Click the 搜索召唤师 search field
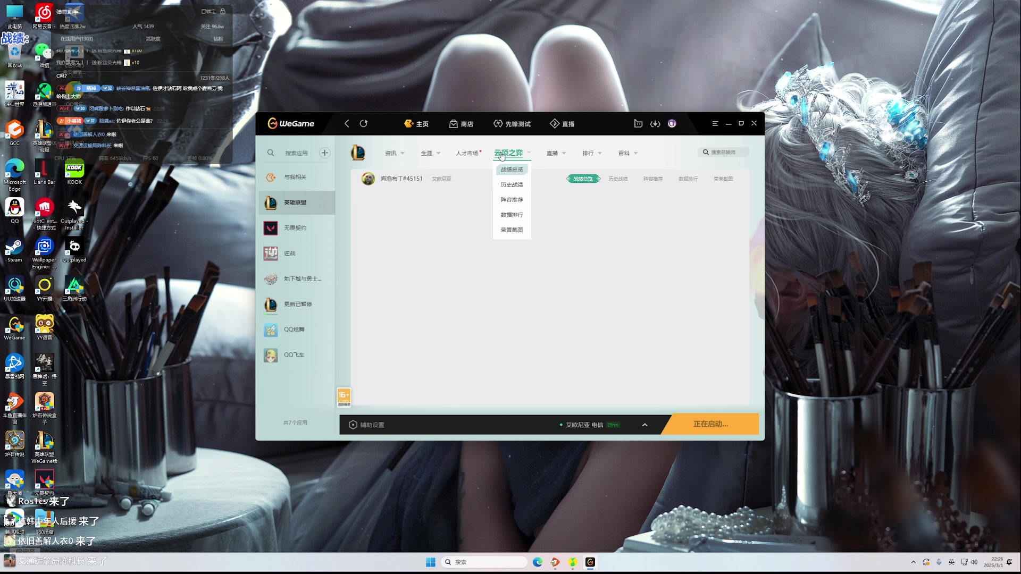Viewport: 1021px width, 574px height. (x=723, y=152)
